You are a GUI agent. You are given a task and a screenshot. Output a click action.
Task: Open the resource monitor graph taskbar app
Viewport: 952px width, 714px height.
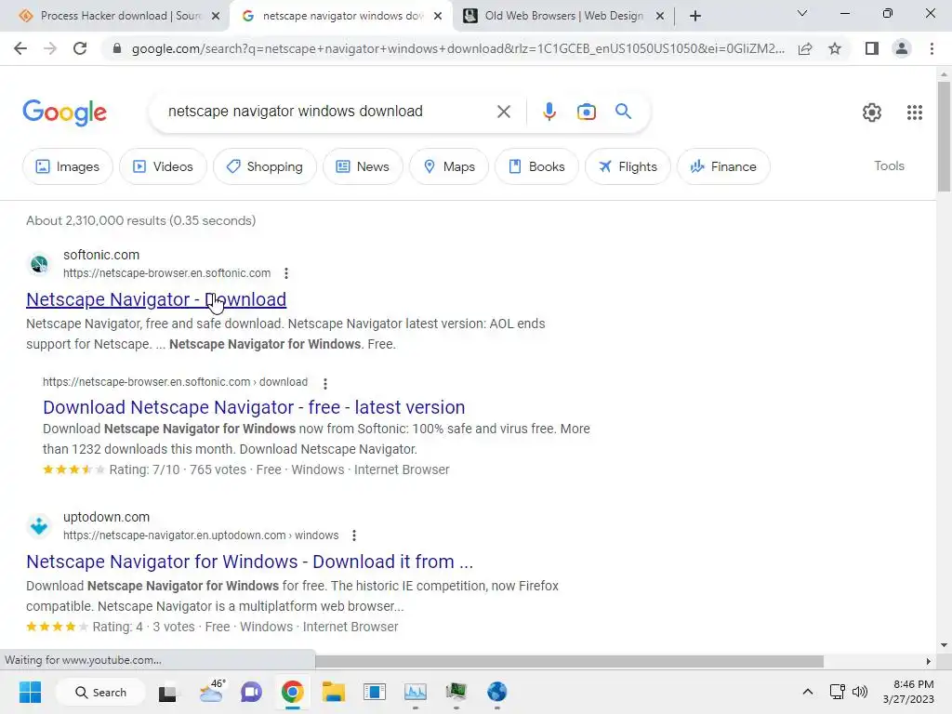[416, 692]
